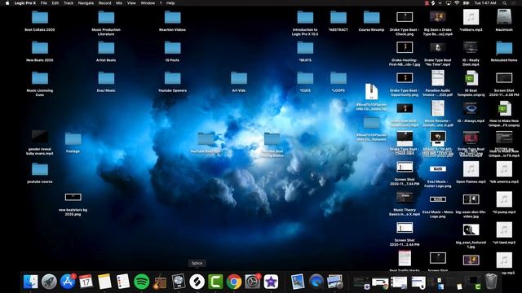Open the Help menu
This screenshot has height=293, width=522.
170,3
